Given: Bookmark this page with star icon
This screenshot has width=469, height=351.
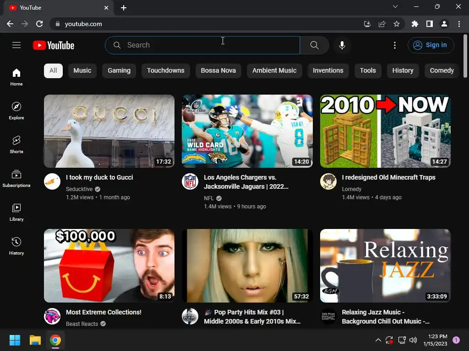Looking at the screenshot, I should (x=397, y=24).
